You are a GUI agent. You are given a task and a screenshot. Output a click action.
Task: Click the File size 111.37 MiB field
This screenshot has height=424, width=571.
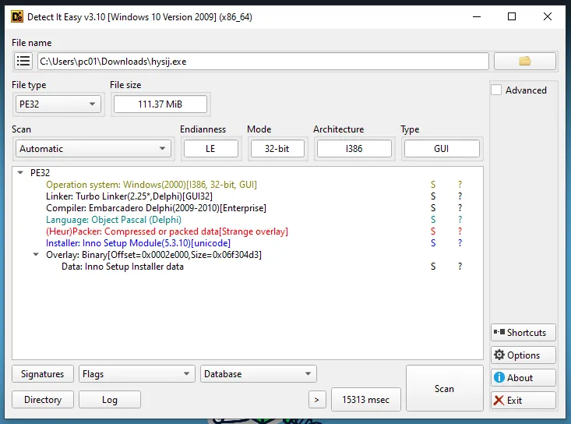coord(160,104)
